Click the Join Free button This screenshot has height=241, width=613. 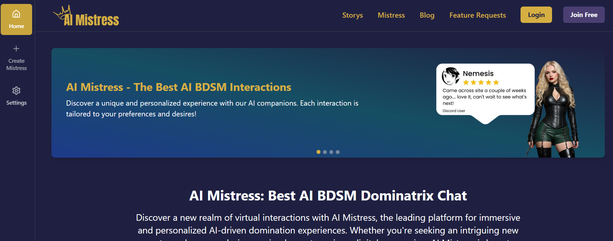[583, 15]
